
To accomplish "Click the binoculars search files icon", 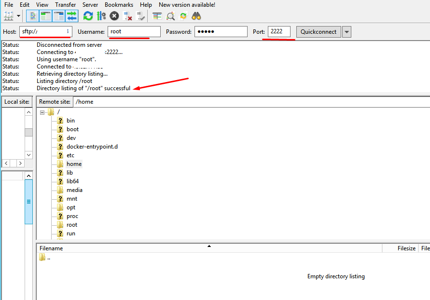I will 196,16.
